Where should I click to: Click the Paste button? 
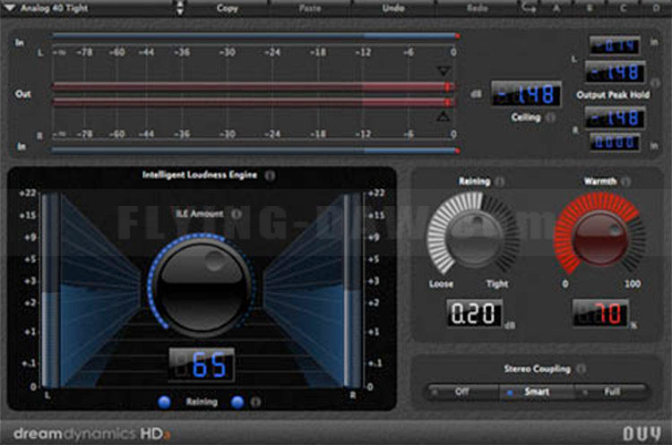(310, 8)
